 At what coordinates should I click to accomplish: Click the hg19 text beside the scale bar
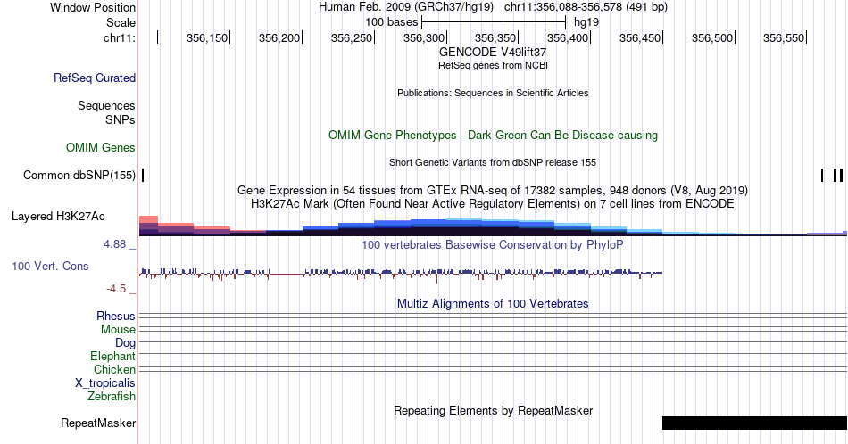(586, 22)
